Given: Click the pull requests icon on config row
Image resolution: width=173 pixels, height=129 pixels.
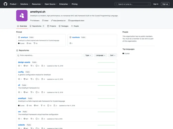Looking at the screenshot, I should click(42, 79).
